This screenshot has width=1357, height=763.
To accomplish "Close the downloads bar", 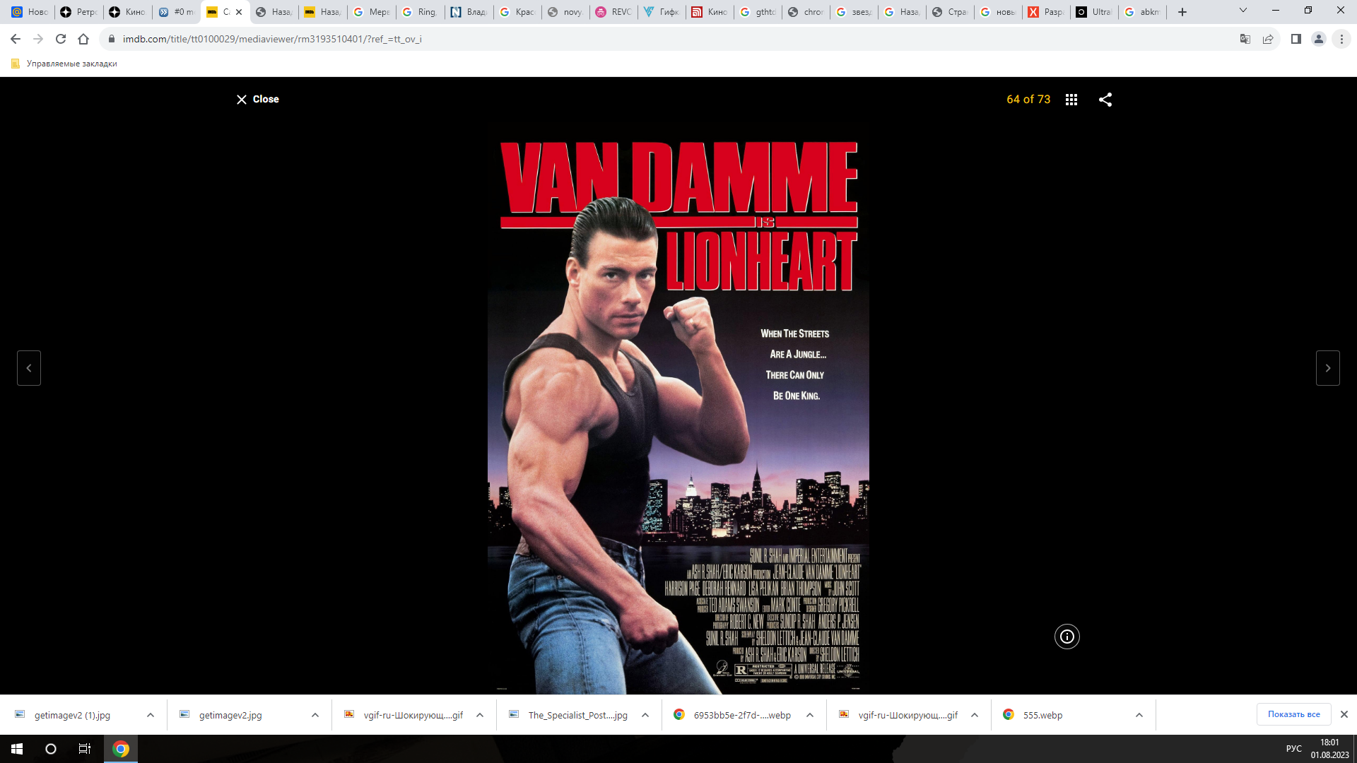I will click(x=1344, y=714).
